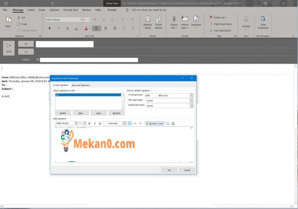
Task: Click the Dictate microphone icon
Action: coord(246,19)
